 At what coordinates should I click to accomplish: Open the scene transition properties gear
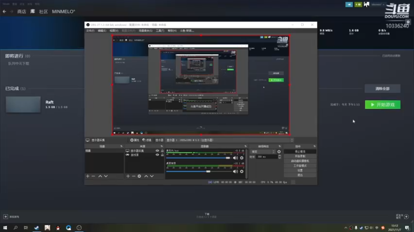pyautogui.click(x=279, y=152)
